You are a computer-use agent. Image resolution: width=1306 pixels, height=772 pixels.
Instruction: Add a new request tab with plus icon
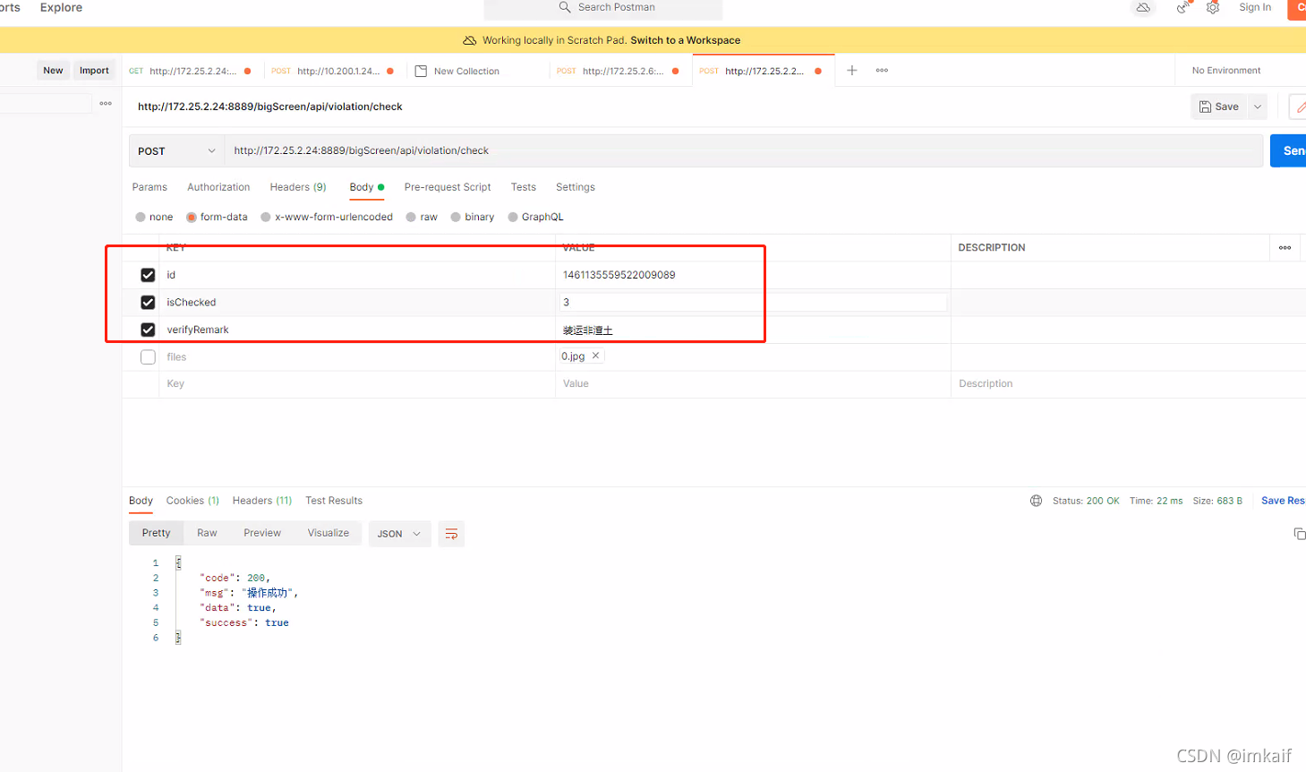852,70
